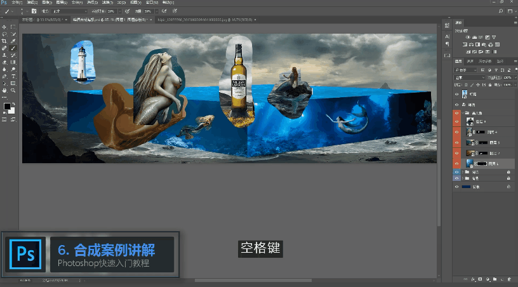
Task: Add a Gradient Map adjustment
Action: point(495,51)
